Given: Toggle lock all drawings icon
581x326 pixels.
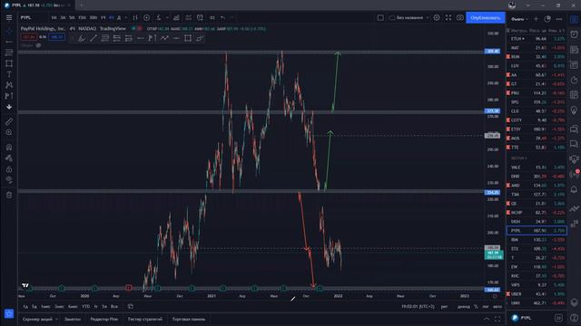Looking at the screenshot, I should click(x=9, y=169).
